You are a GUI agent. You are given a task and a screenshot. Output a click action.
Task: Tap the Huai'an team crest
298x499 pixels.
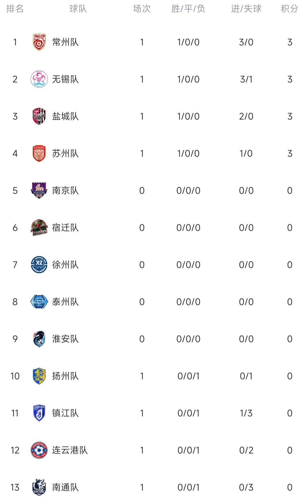point(39,339)
